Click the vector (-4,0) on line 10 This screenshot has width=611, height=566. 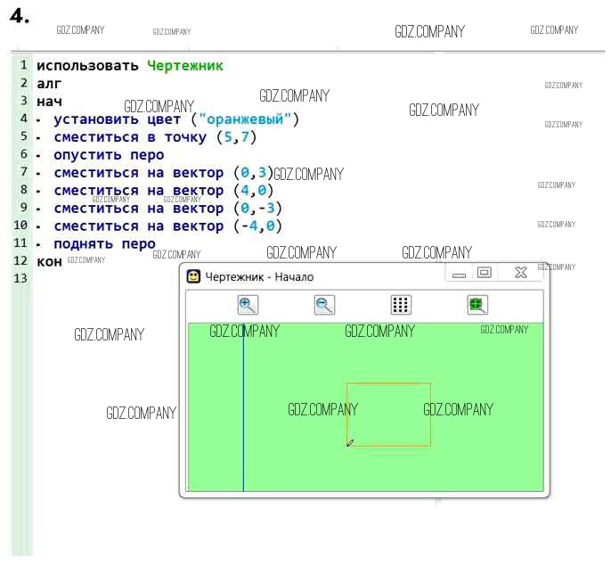click(257, 226)
